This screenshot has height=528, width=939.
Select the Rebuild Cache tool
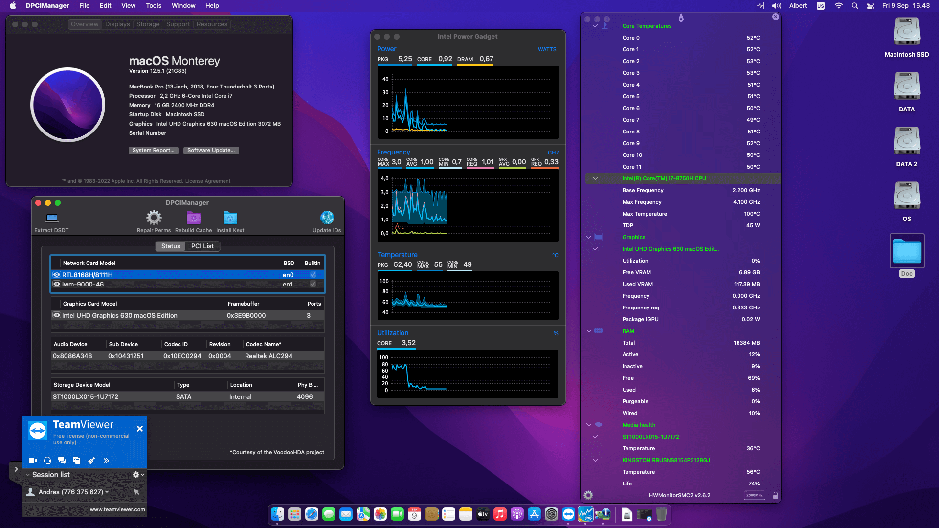[x=193, y=219]
